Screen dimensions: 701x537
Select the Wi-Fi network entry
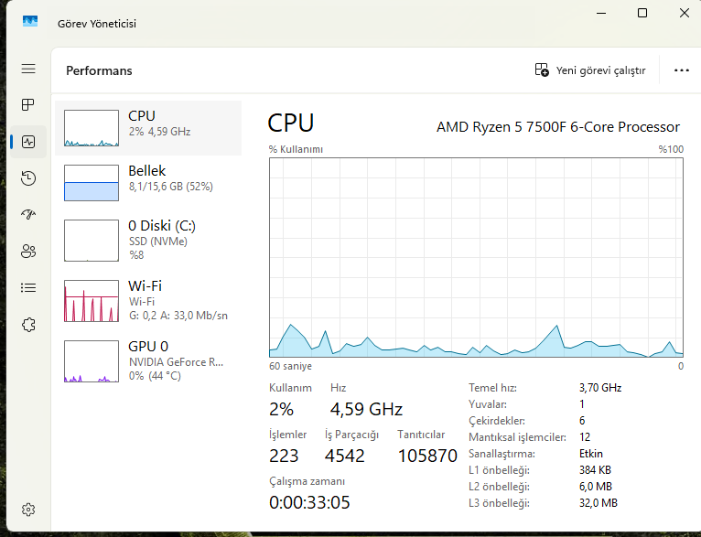pos(148,301)
